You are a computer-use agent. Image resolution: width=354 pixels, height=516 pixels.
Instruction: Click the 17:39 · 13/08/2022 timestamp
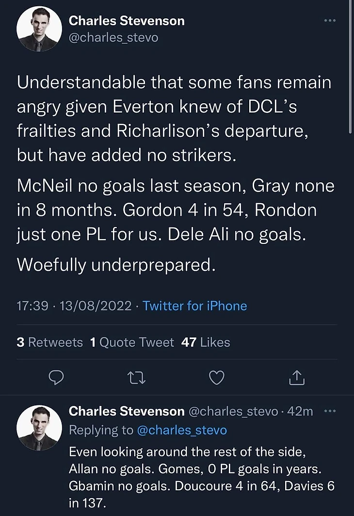[74, 306]
